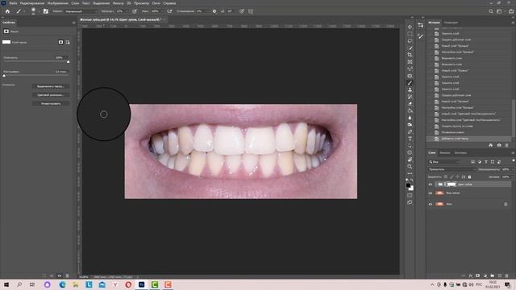Open the three-dots Edit Toolbar button
The width and height of the screenshot is (516, 290).
[410, 173]
